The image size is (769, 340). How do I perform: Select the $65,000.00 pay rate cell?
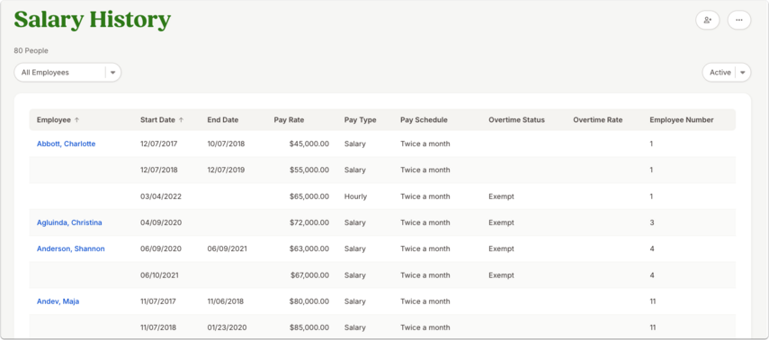pos(309,196)
